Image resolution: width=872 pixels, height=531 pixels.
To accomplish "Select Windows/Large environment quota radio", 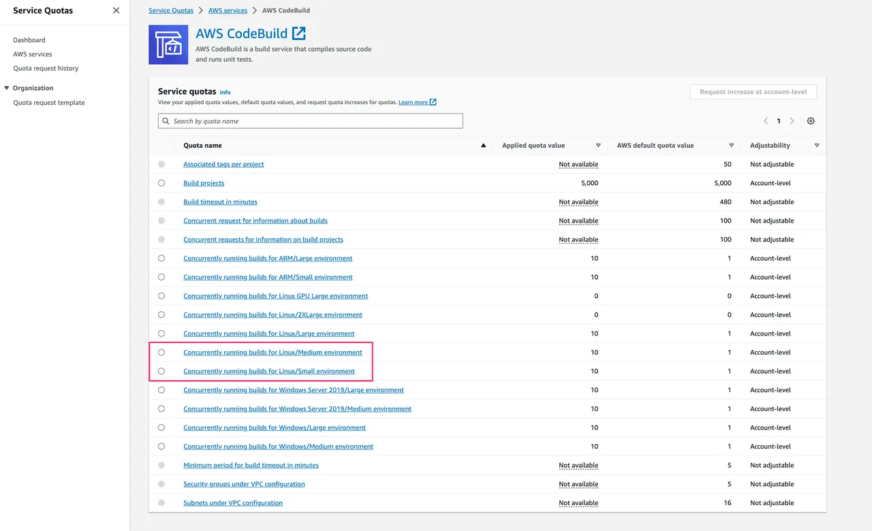I will click(x=161, y=428).
